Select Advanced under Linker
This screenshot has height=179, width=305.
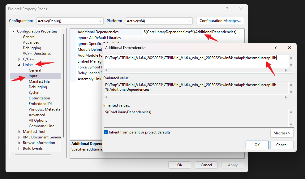37,115
